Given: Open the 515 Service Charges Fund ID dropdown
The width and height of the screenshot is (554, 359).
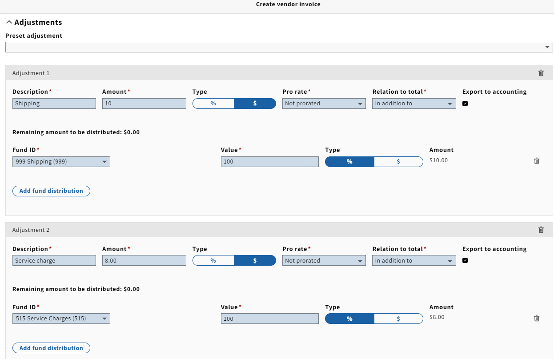Looking at the screenshot, I should click(61, 319).
